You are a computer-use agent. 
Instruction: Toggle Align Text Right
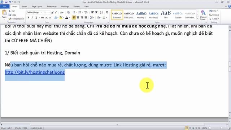pyautogui.click(x=82, y=18)
